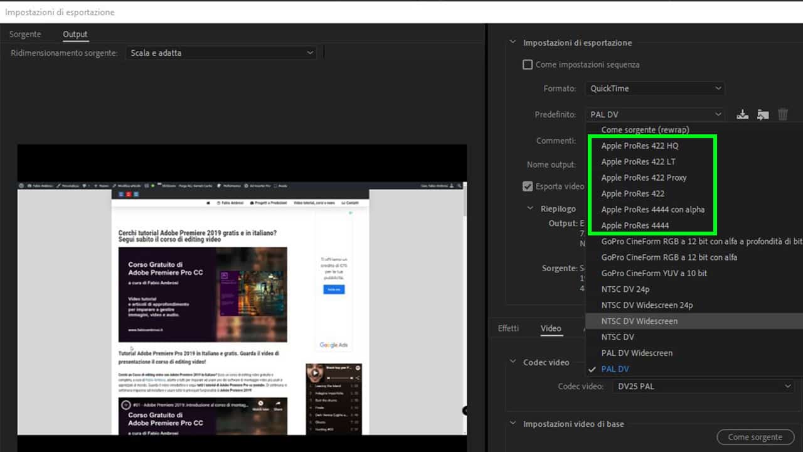The width and height of the screenshot is (803, 452).
Task: Switch to the Sorgente tab
Action: click(x=25, y=34)
